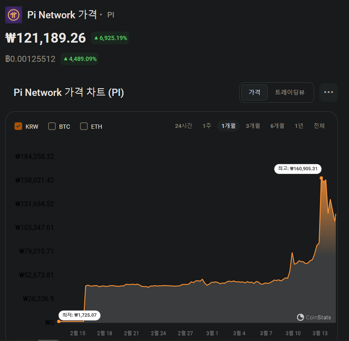Click the 3월 4 date label
Screen dimensions: 349x341
click(x=239, y=333)
